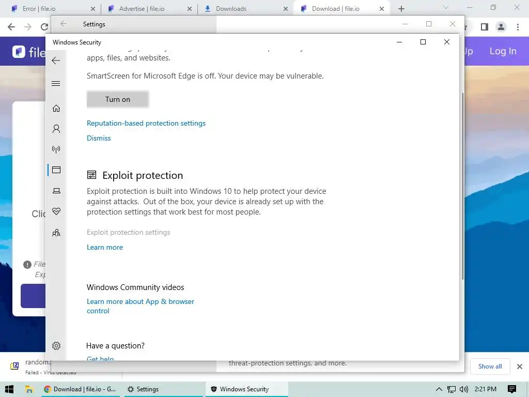Close the Advertise | file.io tab
Screen dimensions: 529x397
tap(190, 9)
